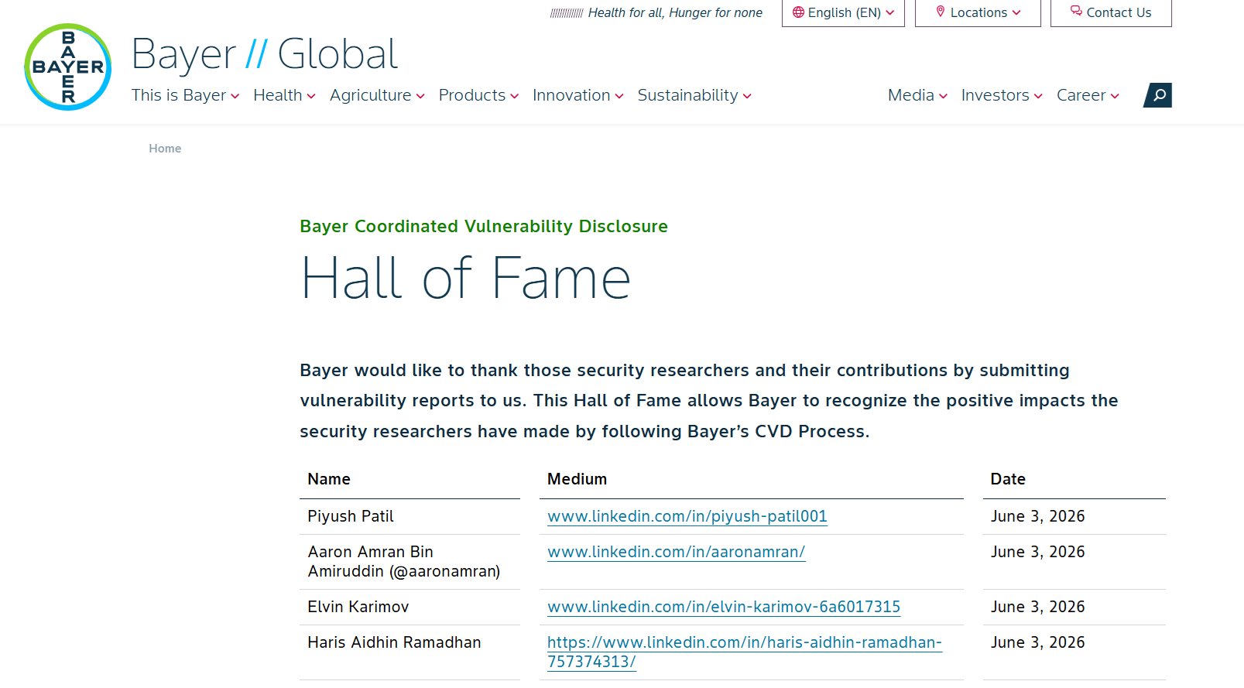Expand the Investors menu
The height and width of the screenshot is (688, 1244).
pyautogui.click(x=1002, y=95)
